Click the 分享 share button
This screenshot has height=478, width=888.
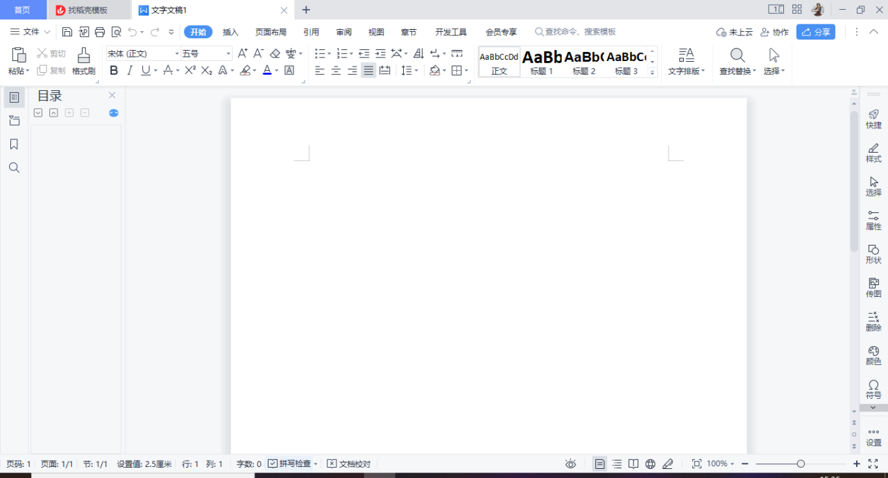[816, 32]
